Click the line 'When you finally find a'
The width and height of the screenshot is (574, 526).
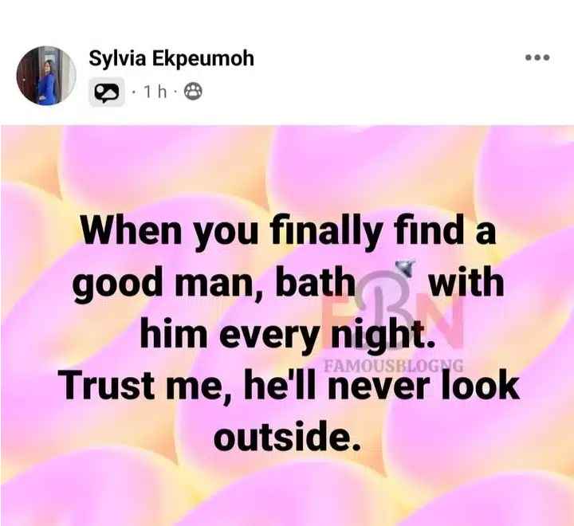(x=289, y=231)
